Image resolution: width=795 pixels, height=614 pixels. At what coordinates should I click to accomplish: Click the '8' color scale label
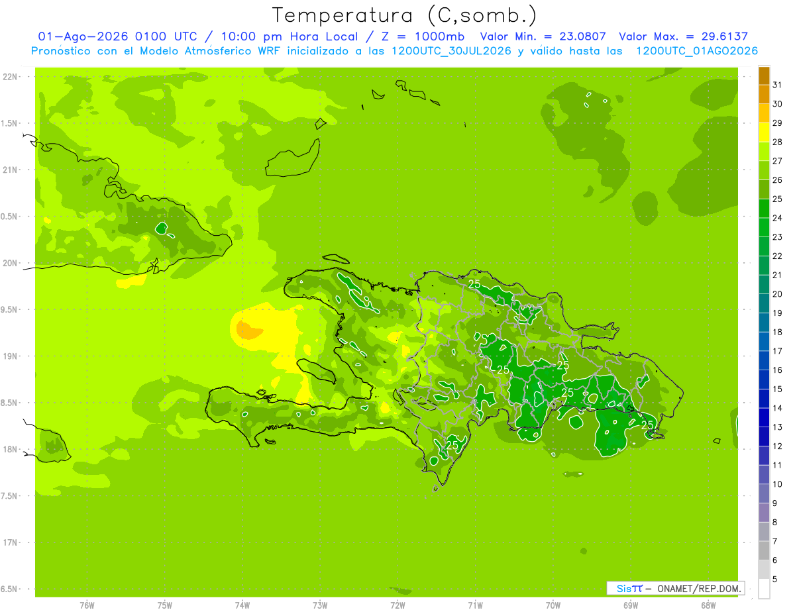(x=774, y=523)
